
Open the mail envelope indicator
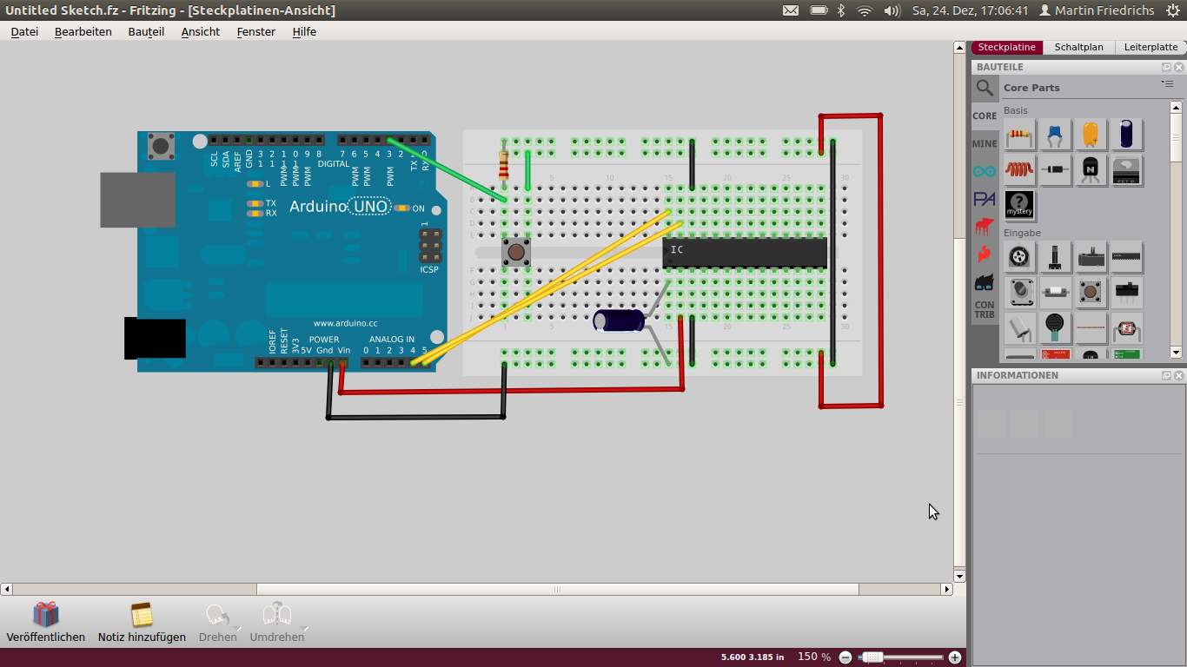click(x=790, y=10)
